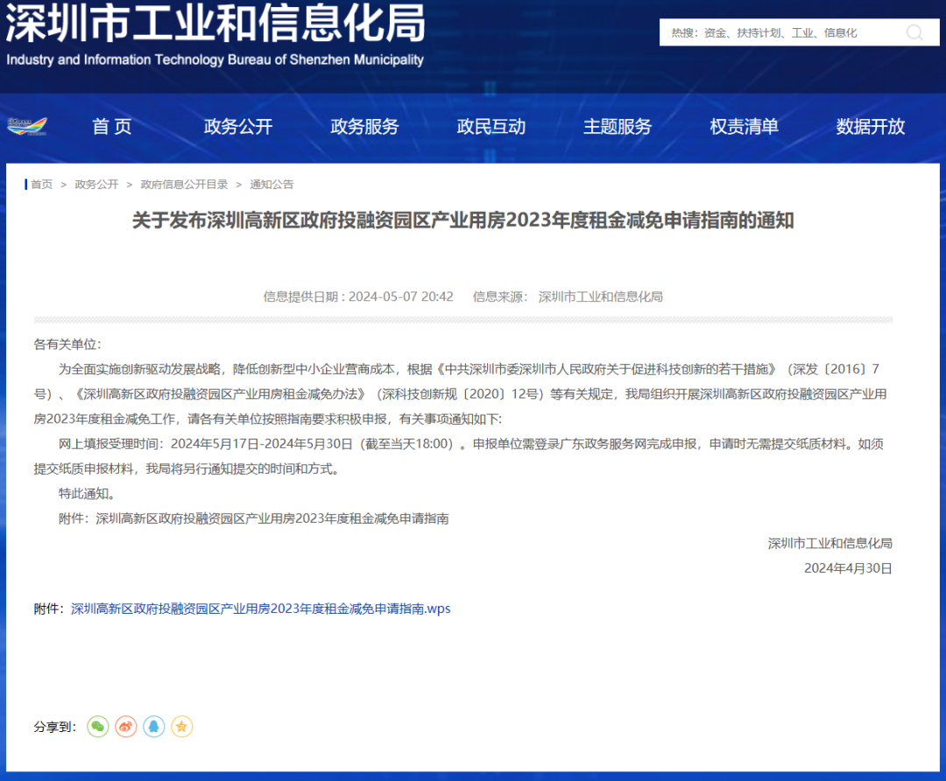Screen dimensions: 946x781
Task: Click the 分享到 label
Action: point(55,727)
